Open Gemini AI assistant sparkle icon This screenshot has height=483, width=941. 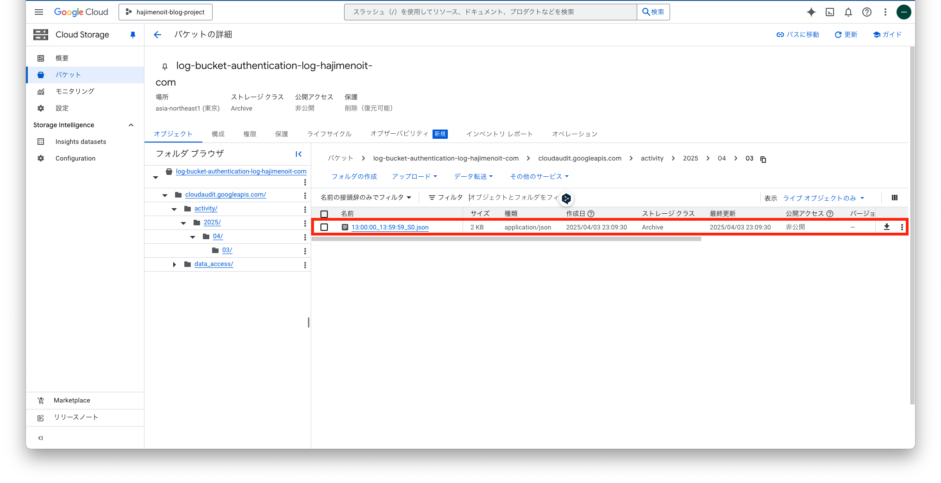(x=811, y=12)
